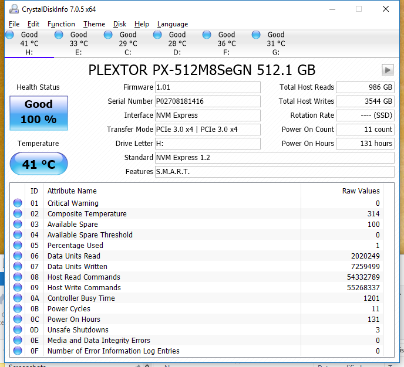The height and width of the screenshot is (367, 404).
Task: Click status orb for Unsafe Shutdowns row
Action: (x=18, y=330)
